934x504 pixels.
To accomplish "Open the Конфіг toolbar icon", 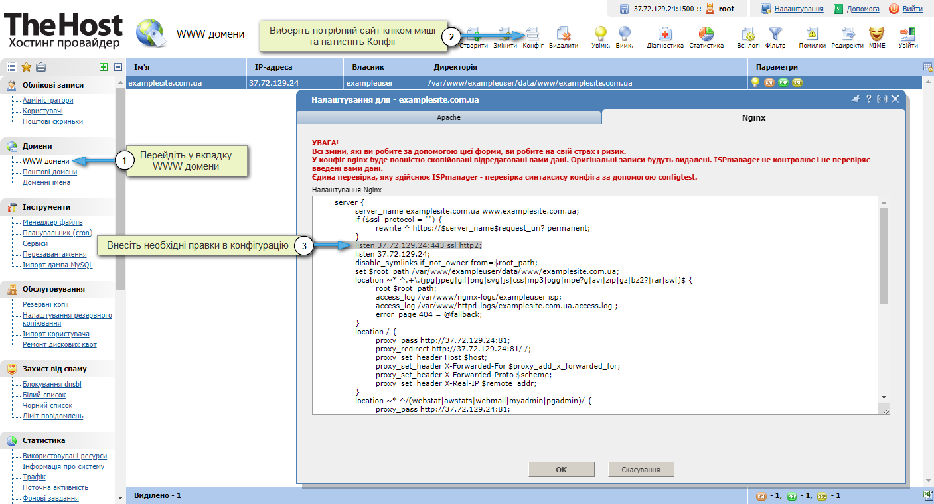I will 533,32.
